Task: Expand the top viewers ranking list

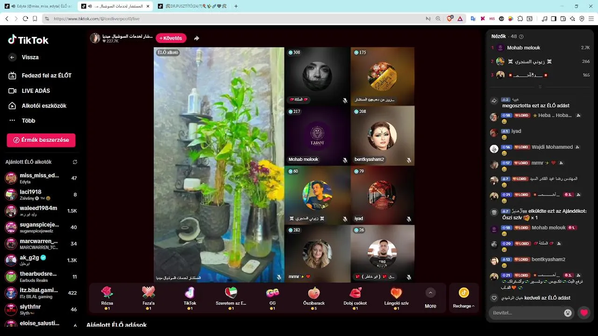Action: [x=540, y=87]
